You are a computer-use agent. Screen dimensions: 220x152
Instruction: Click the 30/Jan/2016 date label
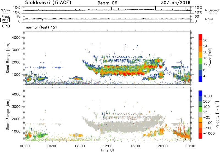coord(176,2)
